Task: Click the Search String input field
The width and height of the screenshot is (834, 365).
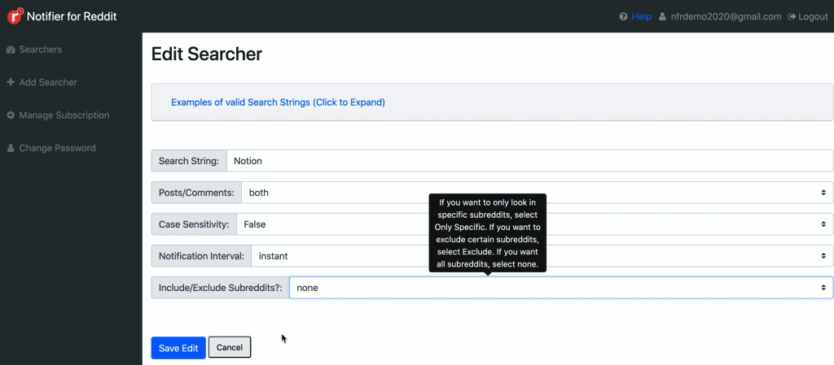Action: pos(529,161)
